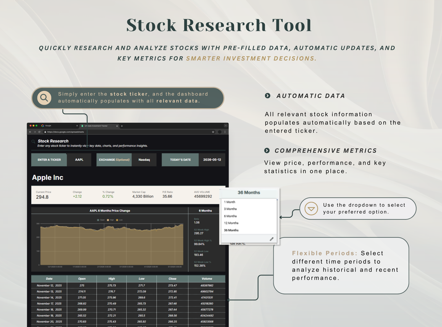The image size is (442, 327).
Task: Choose 1 Month from the dropdown list
Action: coord(230,202)
